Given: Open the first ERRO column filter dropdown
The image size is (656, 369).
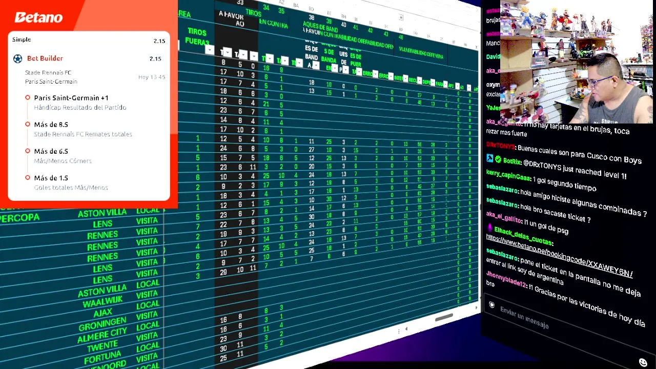Looking at the screenshot, I should 375,75.
